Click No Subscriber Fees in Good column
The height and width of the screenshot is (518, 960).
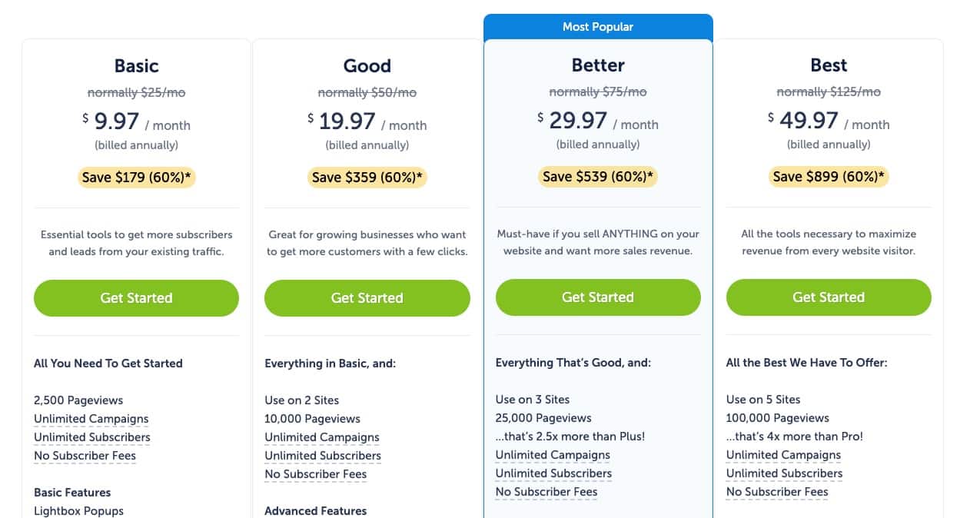[x=315, y=474]
